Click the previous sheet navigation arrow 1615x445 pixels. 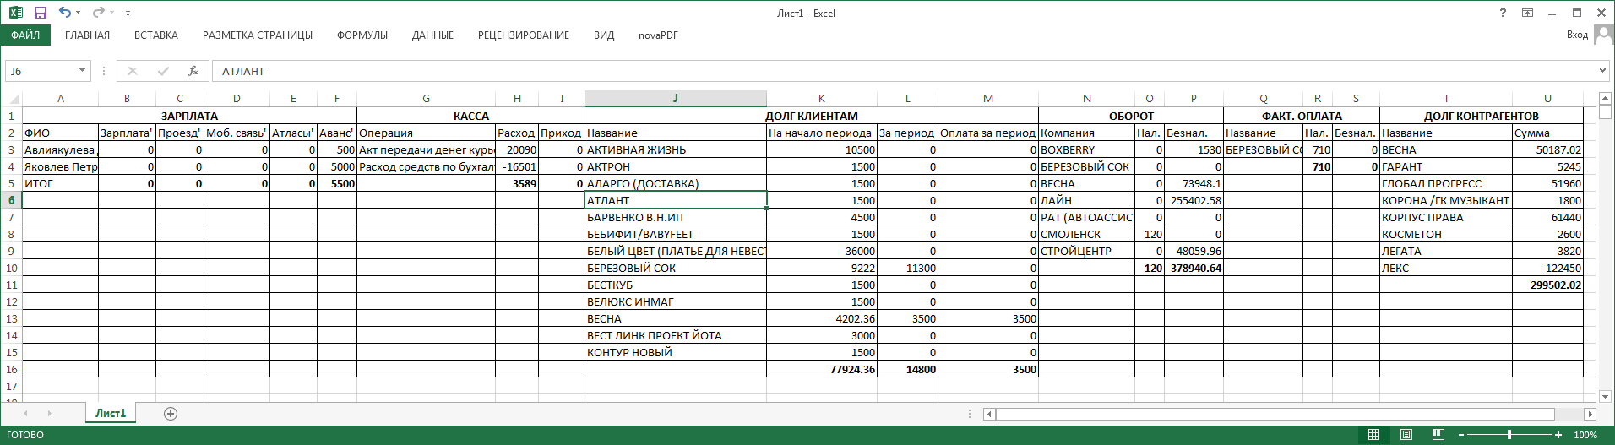[26, 414]
